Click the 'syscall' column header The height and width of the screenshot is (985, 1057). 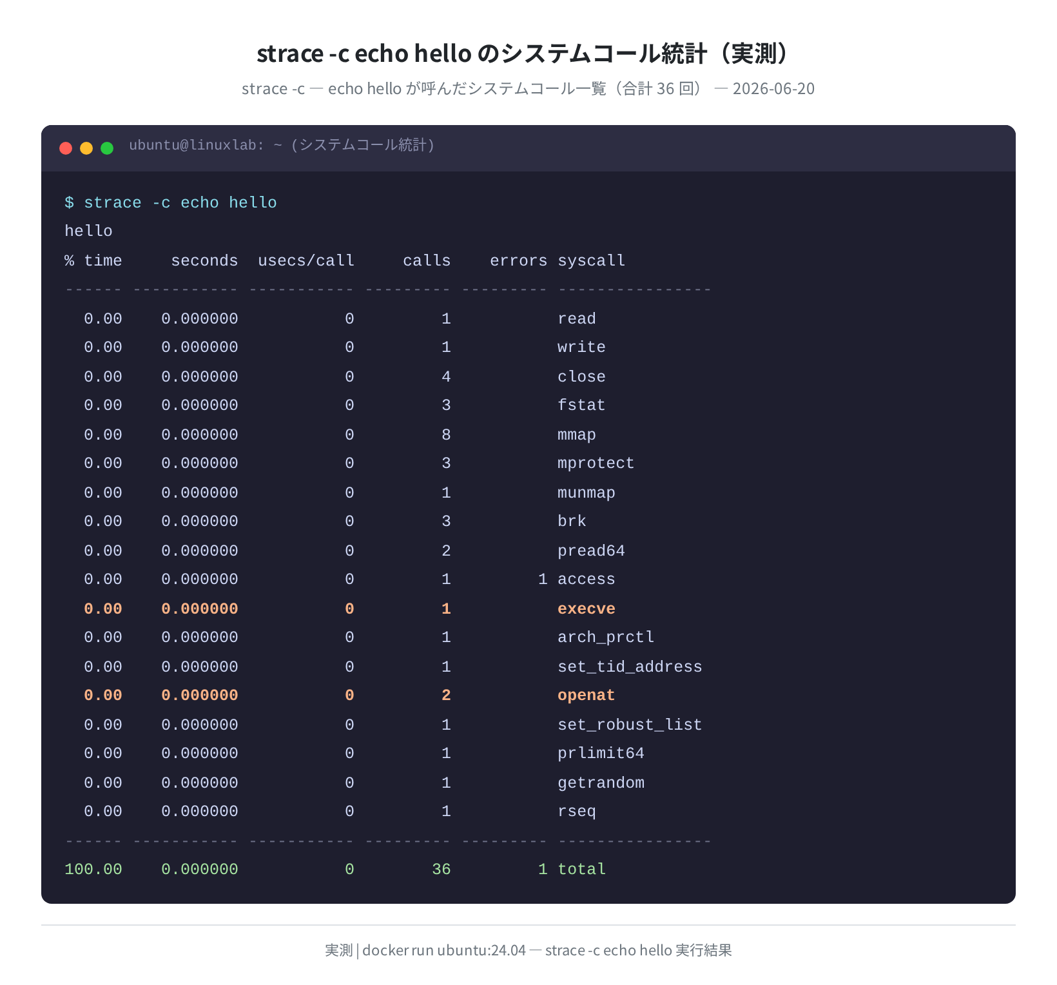coord(591,260)
